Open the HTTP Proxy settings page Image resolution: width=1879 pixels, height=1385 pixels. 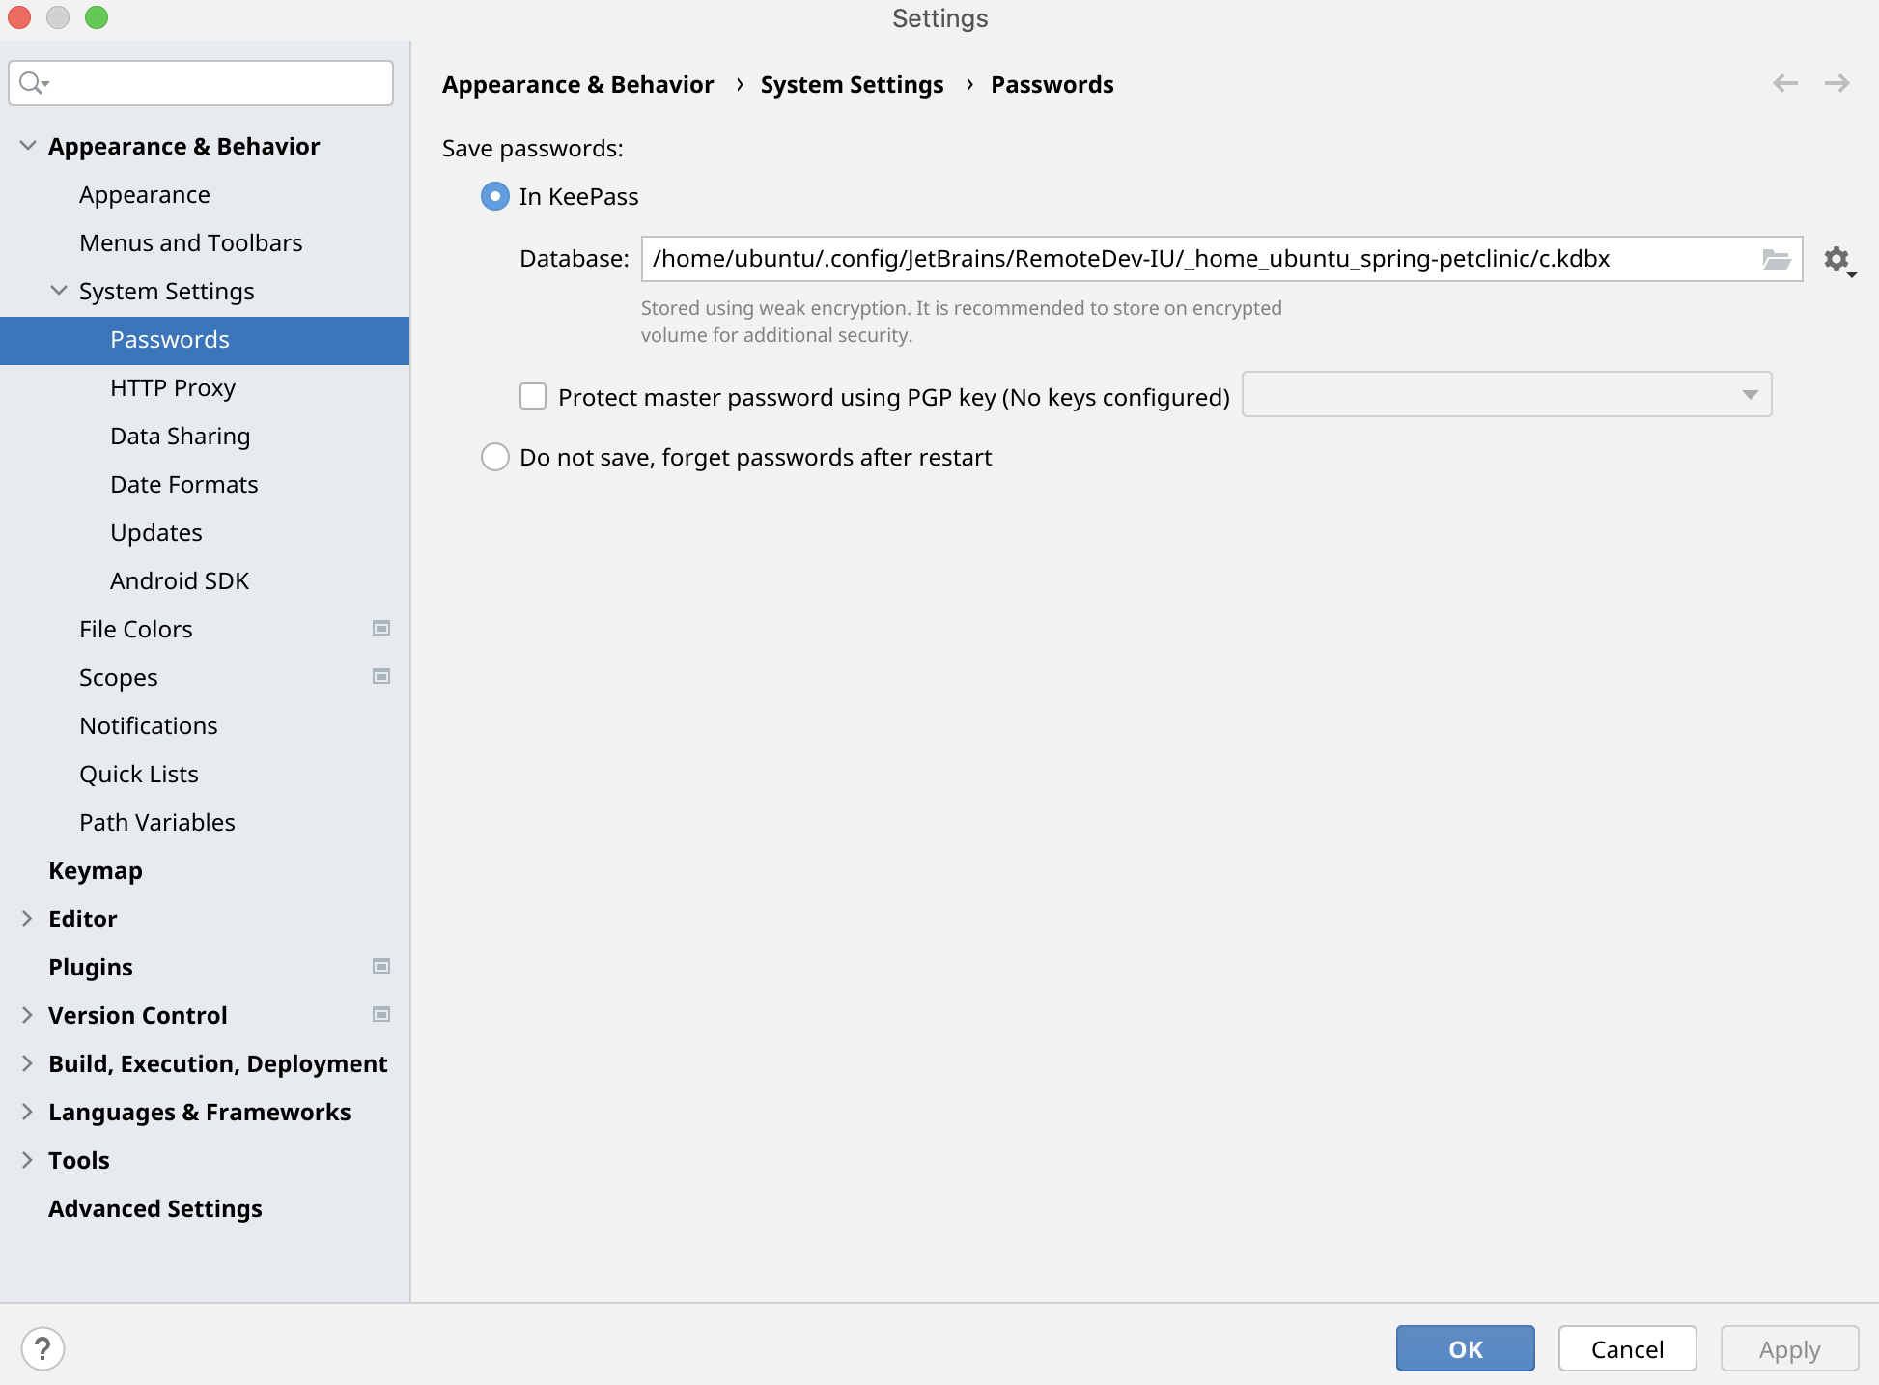[173, 387]
